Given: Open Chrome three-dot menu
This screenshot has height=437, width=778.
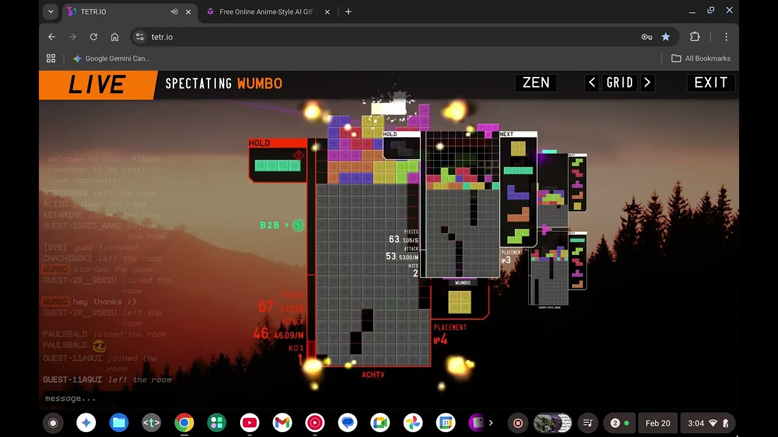Looking at the screenshot, I should tap(726, 37).
